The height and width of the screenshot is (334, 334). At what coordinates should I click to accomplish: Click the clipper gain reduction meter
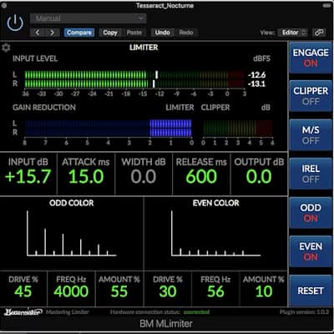238,128
